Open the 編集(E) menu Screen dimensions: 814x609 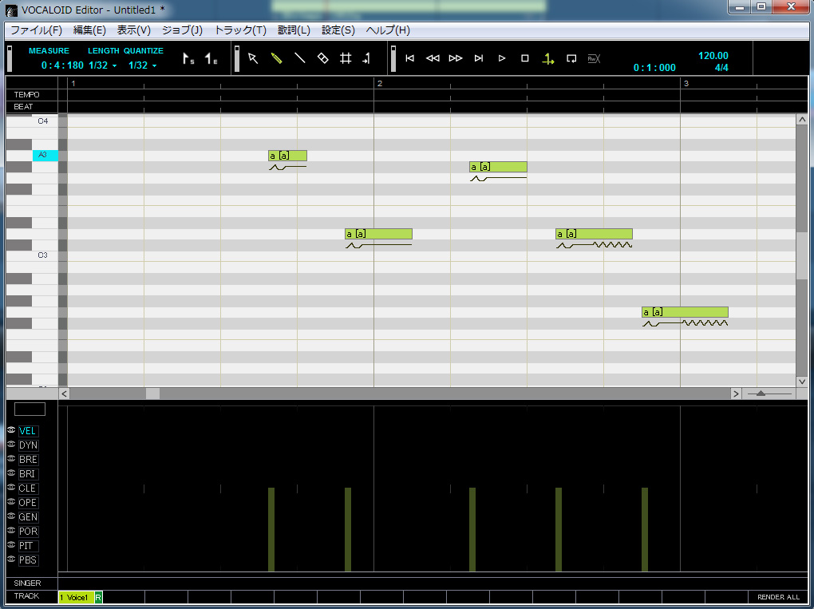click(x=89, y=30)
